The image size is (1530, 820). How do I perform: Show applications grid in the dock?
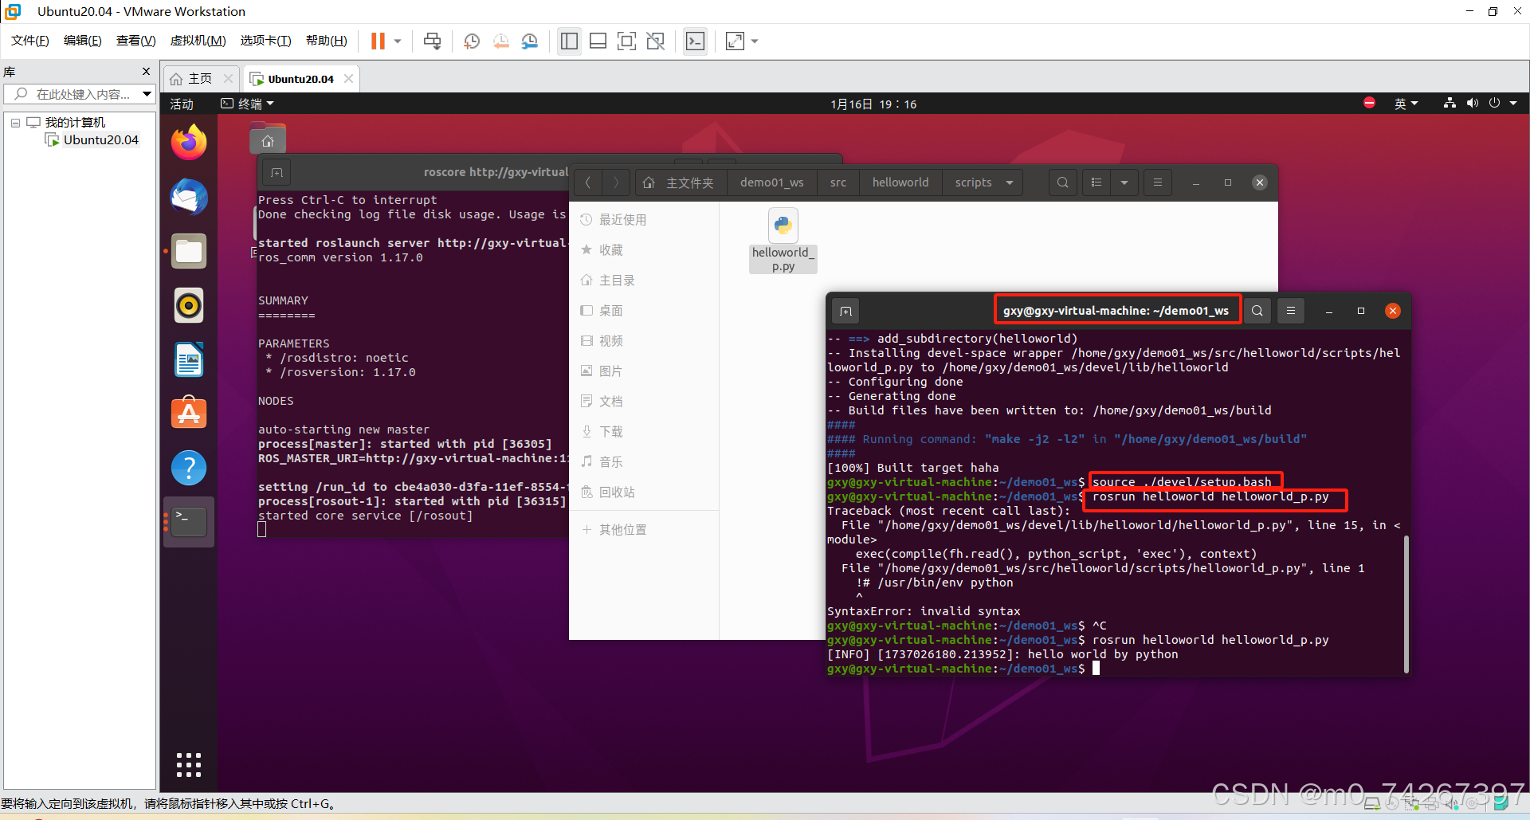(x=189, y=764)
